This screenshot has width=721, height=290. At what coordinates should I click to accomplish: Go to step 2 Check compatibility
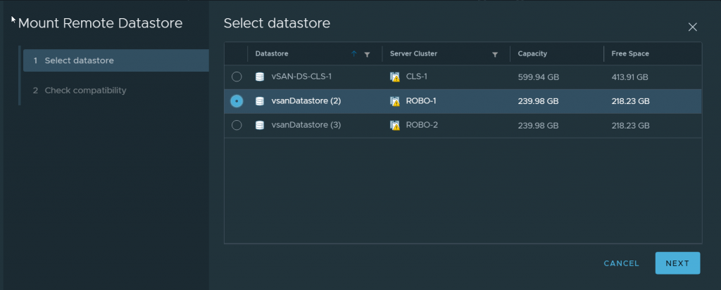85,91
